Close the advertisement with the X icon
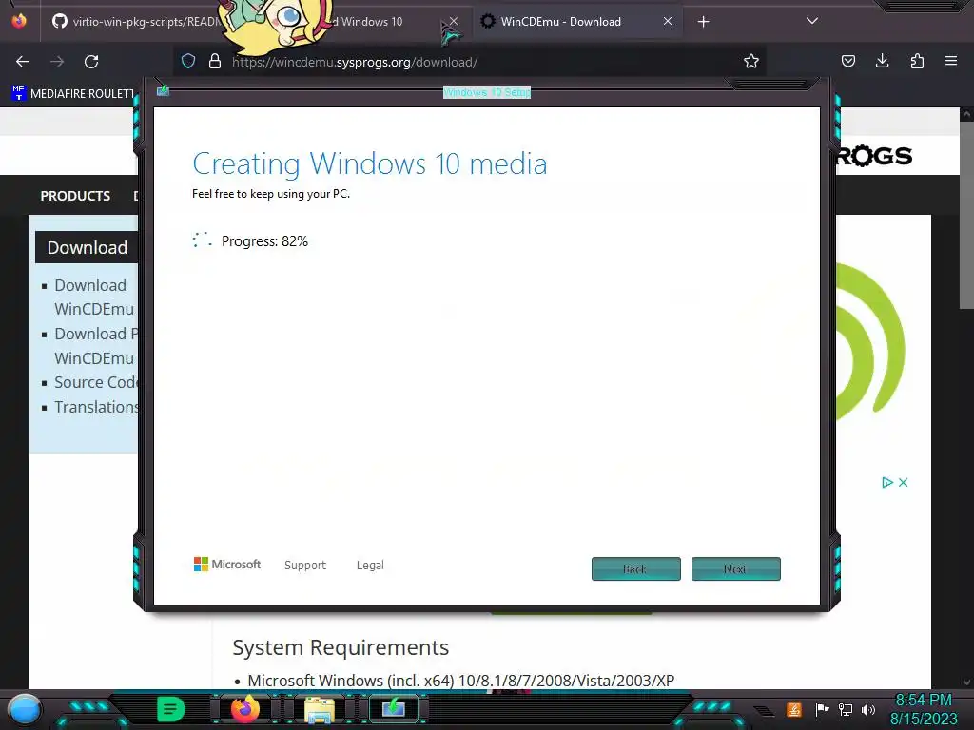 point(904,482)
